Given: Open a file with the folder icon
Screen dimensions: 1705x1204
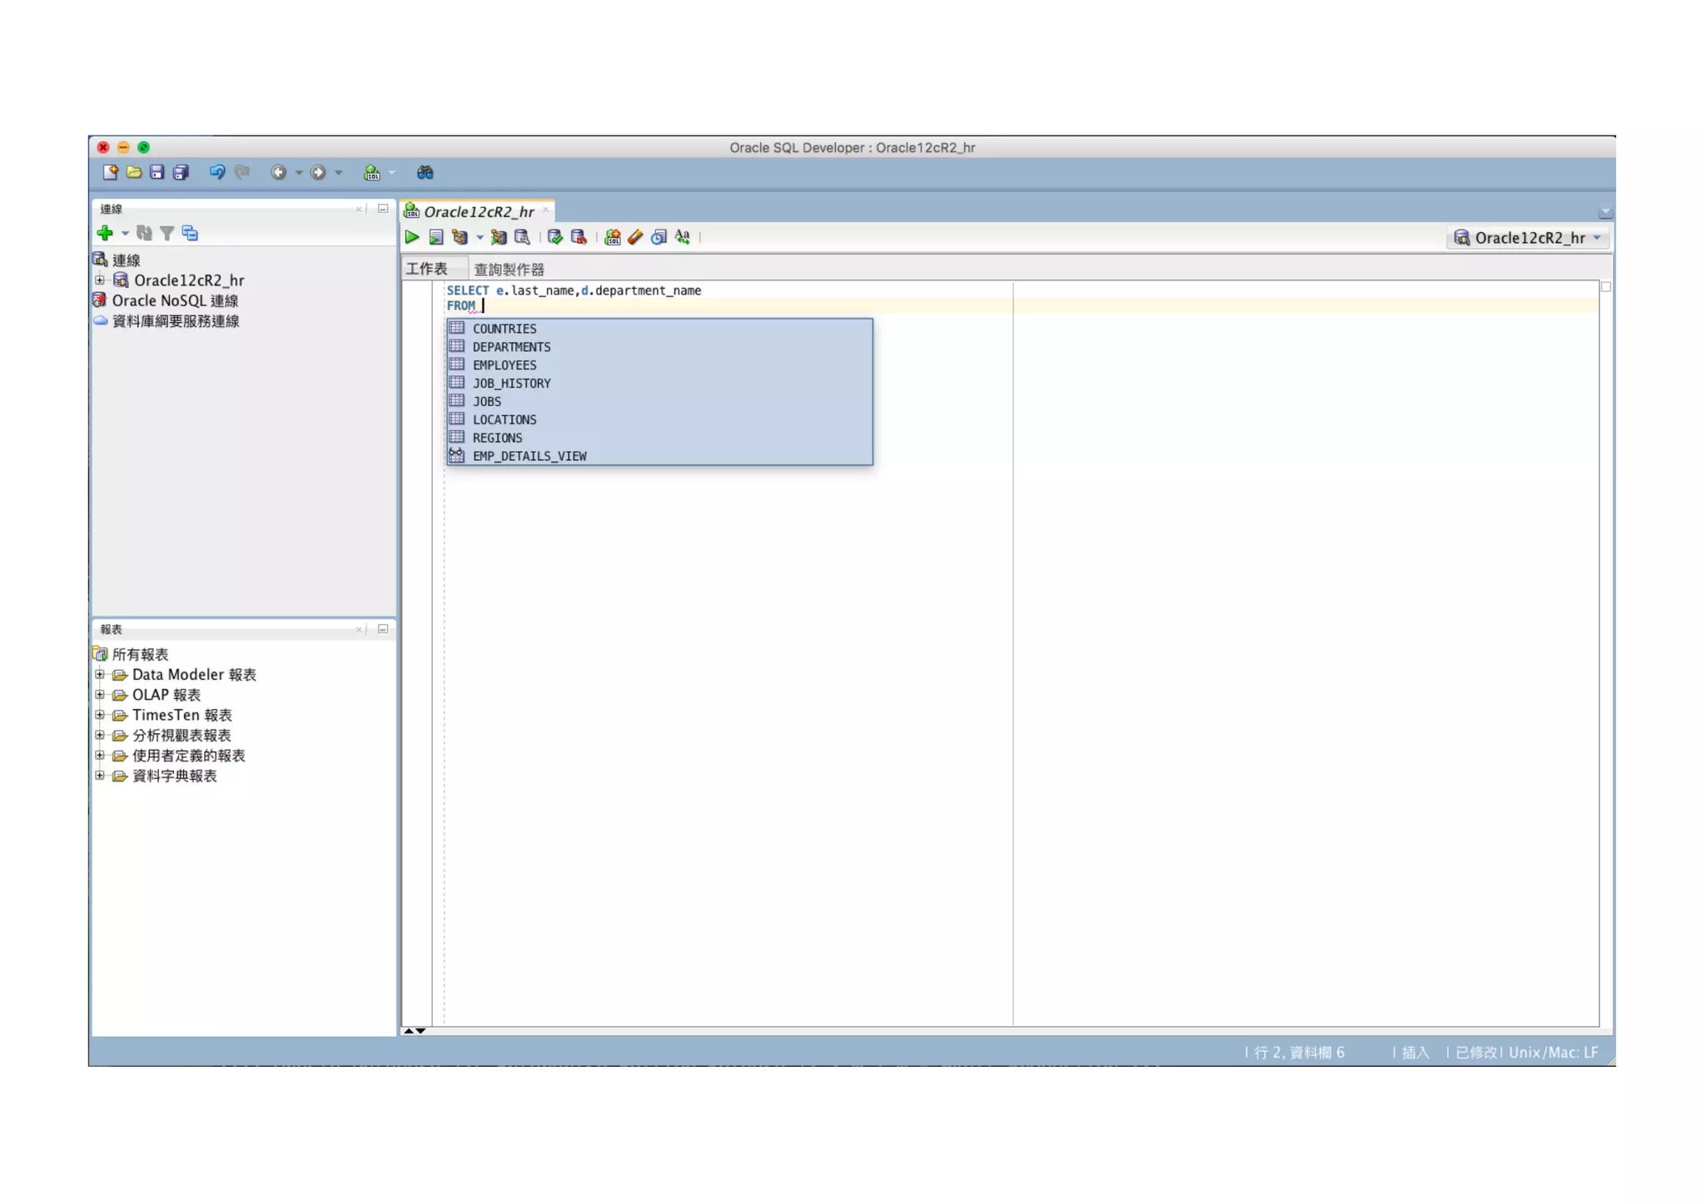Looking at the screenshot, I should (x=133, y=172).
